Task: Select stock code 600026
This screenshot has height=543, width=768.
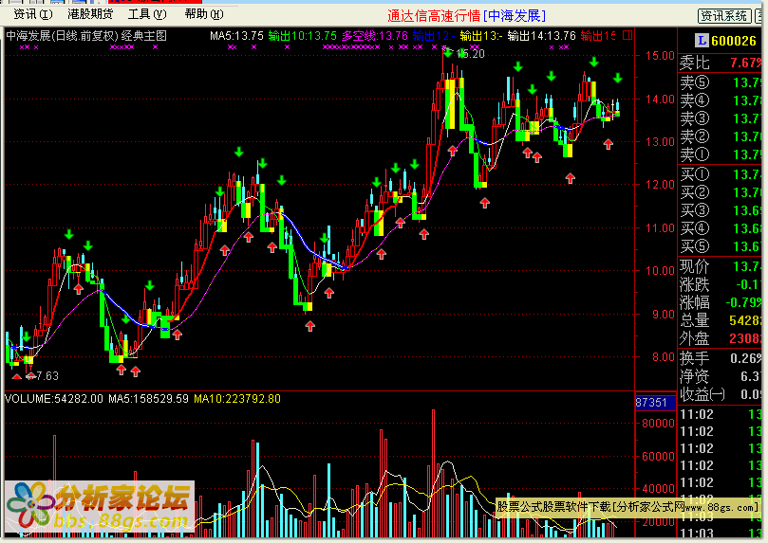Action: [x=734, y=41]
